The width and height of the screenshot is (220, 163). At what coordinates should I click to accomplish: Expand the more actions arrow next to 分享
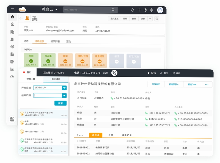pyautogui.click(x=150, y=19)
